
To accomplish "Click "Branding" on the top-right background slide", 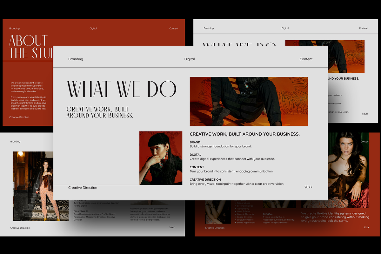I will (209, 28).
